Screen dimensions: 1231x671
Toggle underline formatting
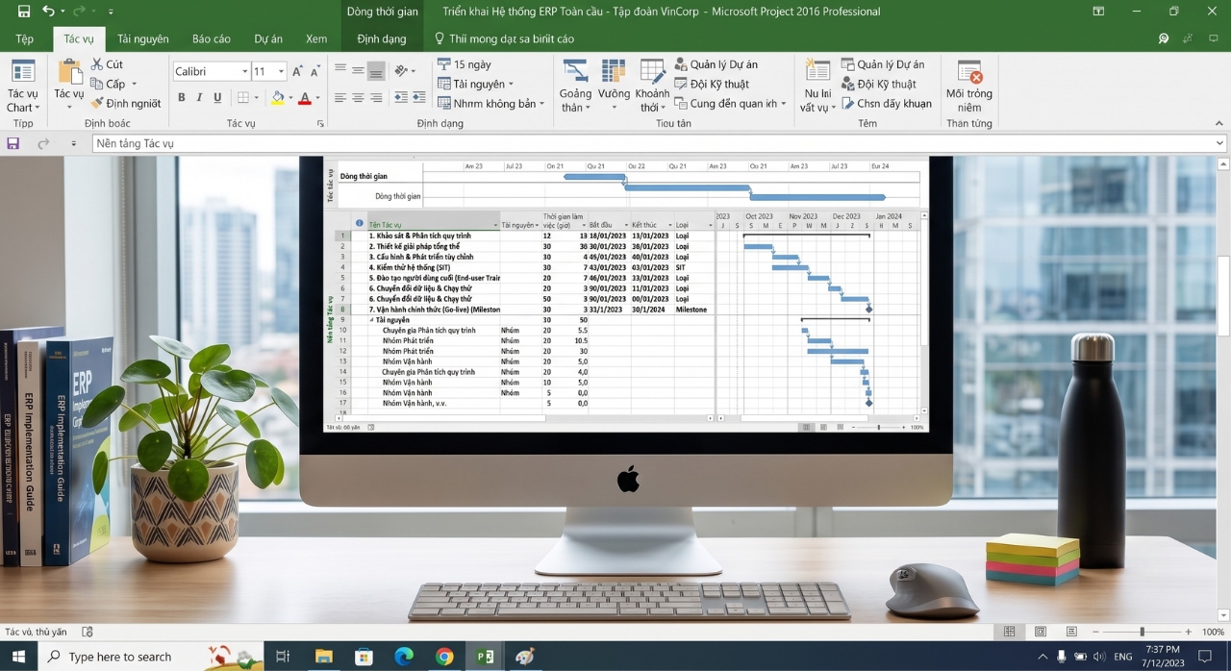coord(217,97)
